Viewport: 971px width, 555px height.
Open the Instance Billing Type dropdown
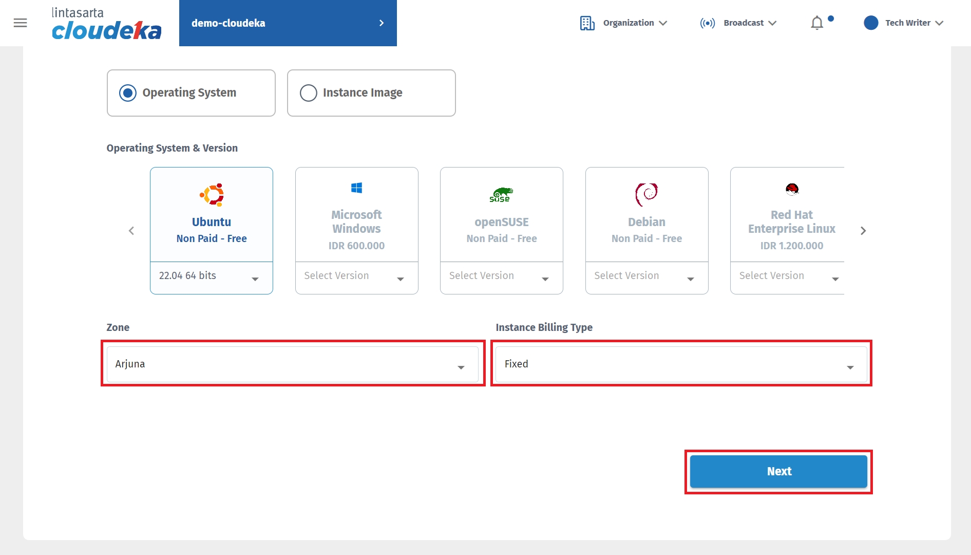[x=681, y=364]
